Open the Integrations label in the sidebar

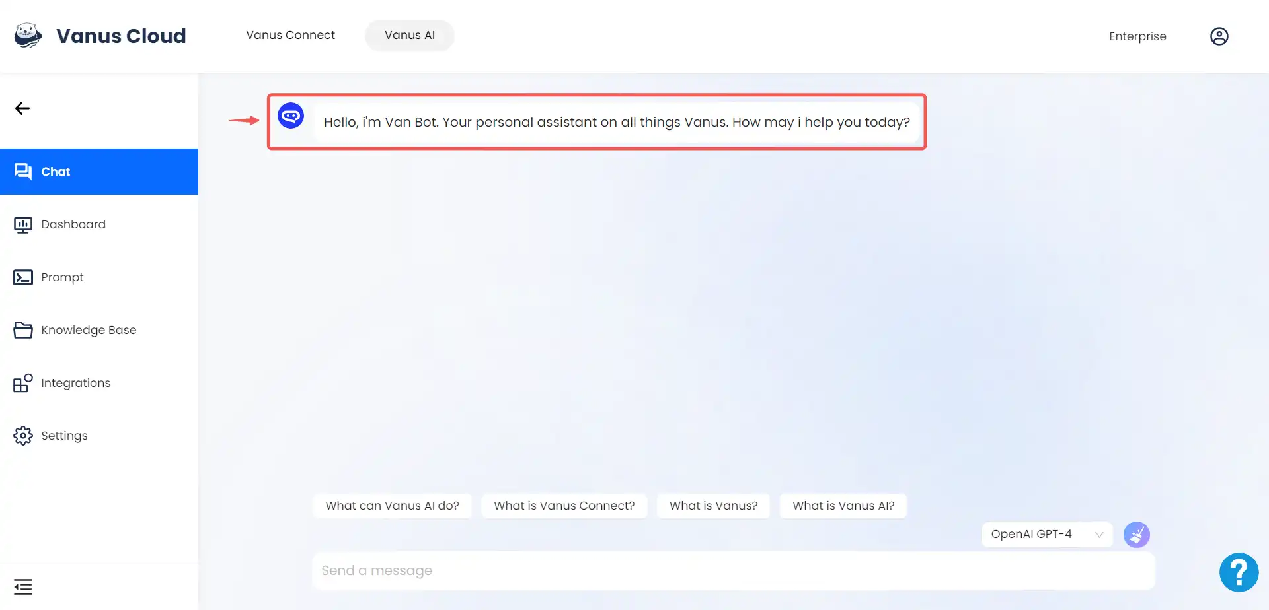76,383
